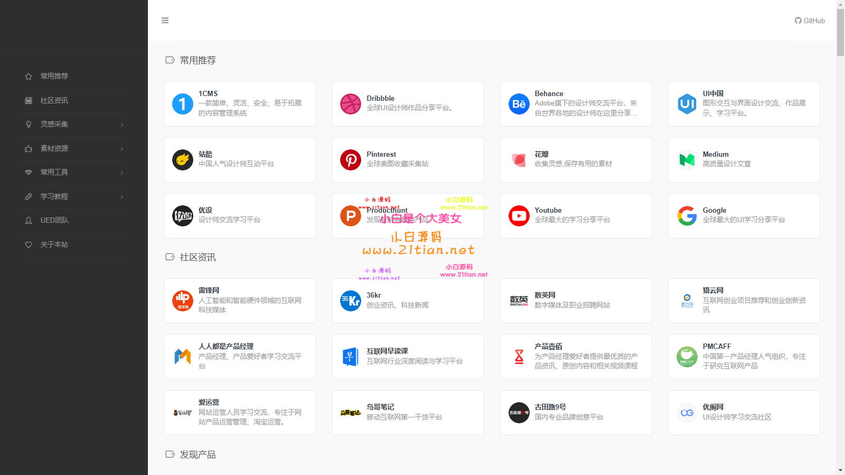
Task: Click the 人人都是产品经理 card
Action: pos(239,357)
